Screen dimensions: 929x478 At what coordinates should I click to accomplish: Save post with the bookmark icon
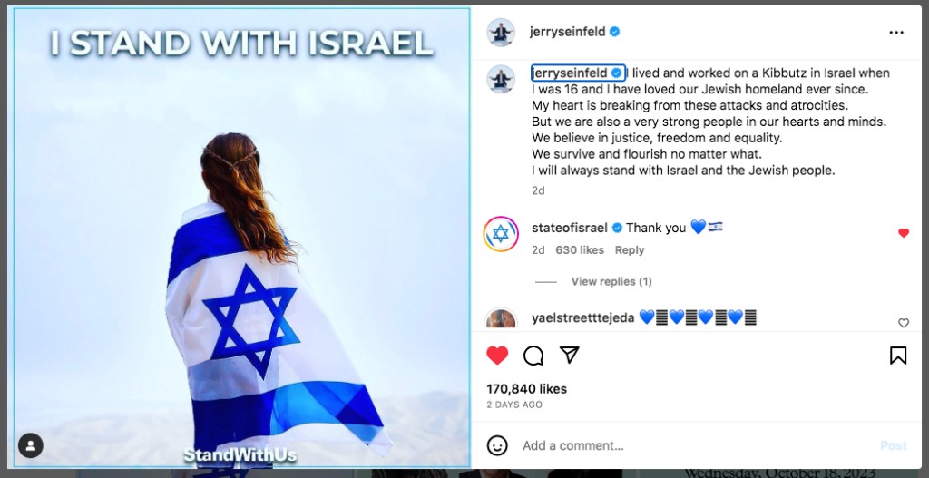(898, 356)
